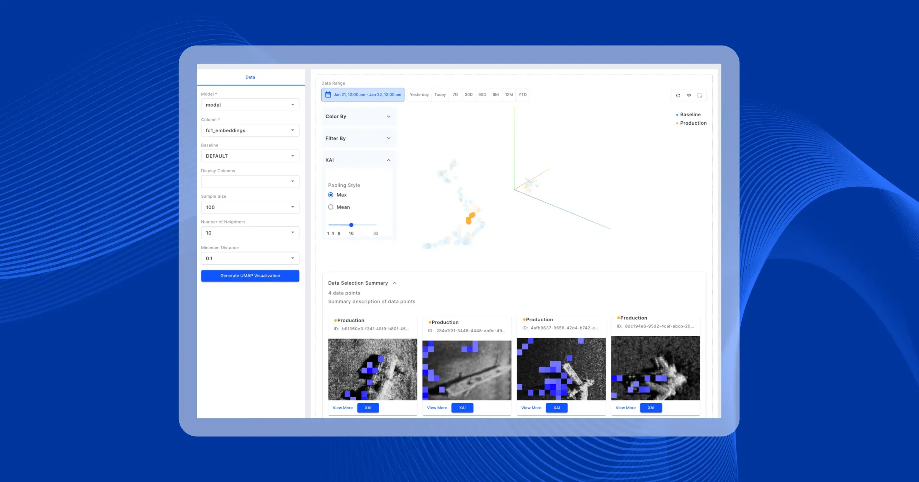The height and width of the screenshot is (482, 919).
Task: Click View More on card 4afb9637
Action: pyautogui.click(x=531, y=408)
